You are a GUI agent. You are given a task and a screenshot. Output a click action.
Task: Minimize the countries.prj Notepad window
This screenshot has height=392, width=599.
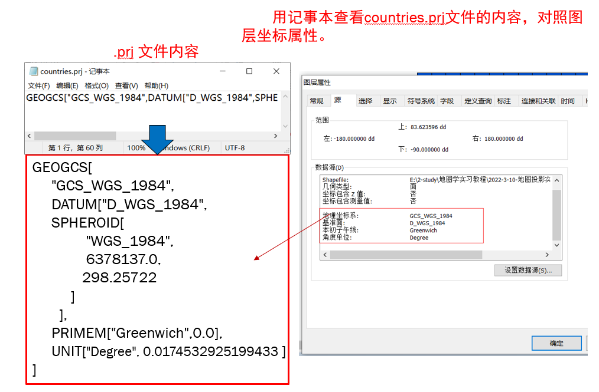pos(223,71)
